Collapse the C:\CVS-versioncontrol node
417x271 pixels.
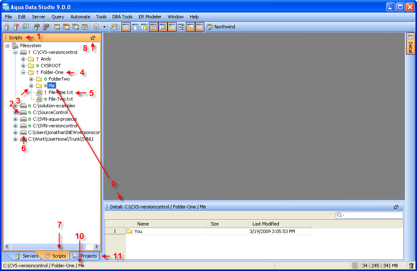point(15,52)
